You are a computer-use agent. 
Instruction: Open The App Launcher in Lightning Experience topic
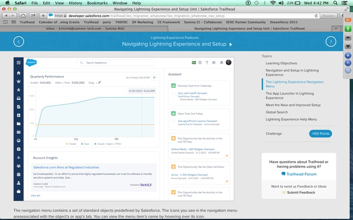290,96
